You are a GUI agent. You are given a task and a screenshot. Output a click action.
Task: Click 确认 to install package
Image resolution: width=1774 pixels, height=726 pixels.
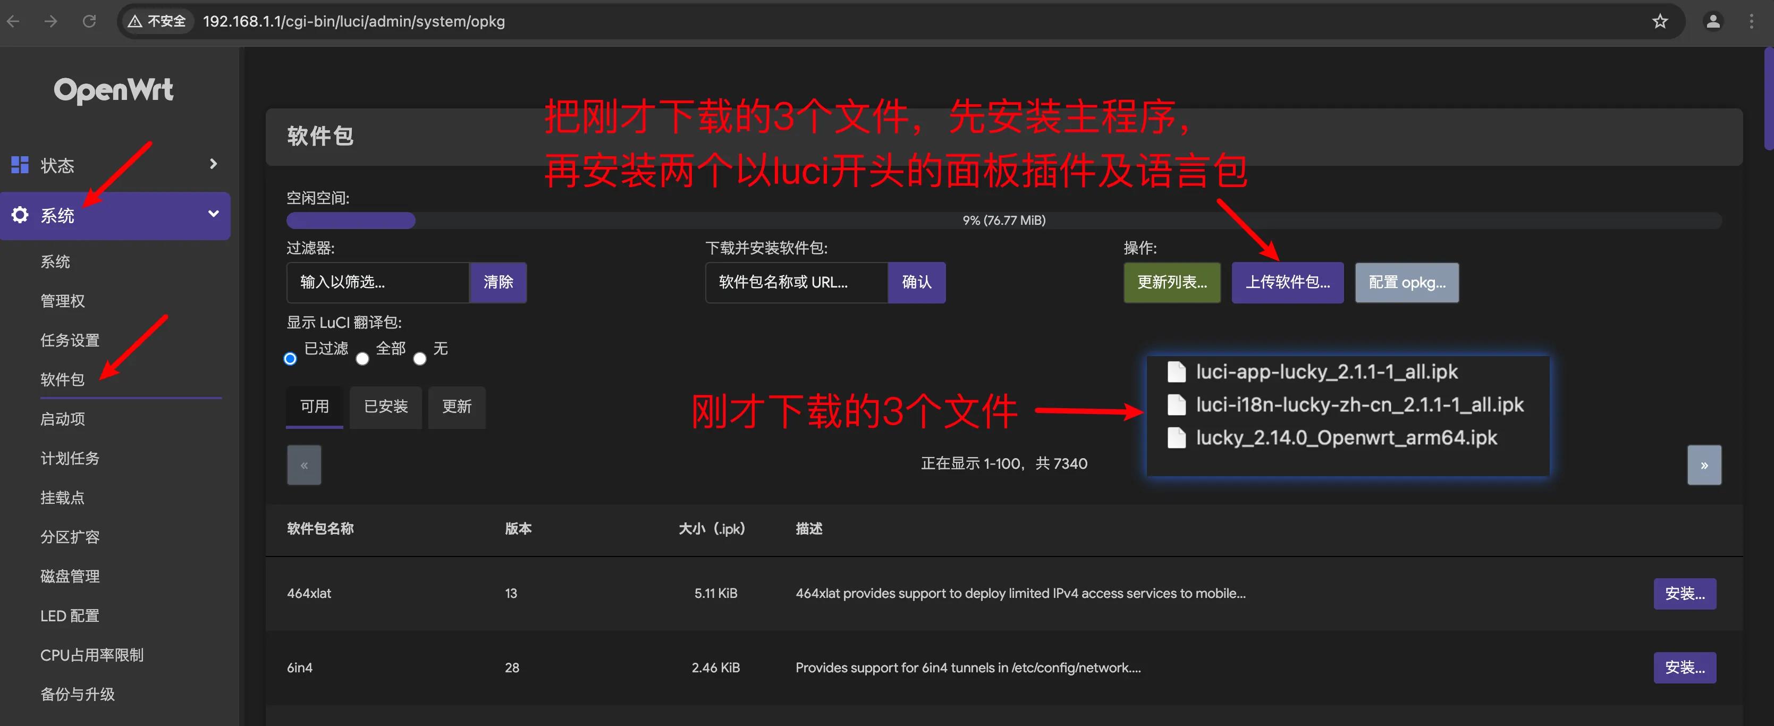tap(917, 282)
